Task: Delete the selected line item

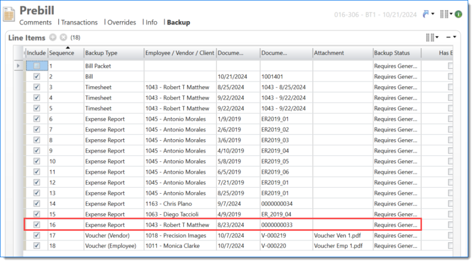Action: 63,38
